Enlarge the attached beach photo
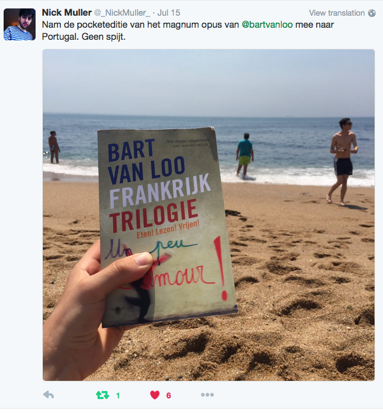Image resolution: width=383 pixels, height=414 pixels. pyautogui.click(x=209, y=215)
